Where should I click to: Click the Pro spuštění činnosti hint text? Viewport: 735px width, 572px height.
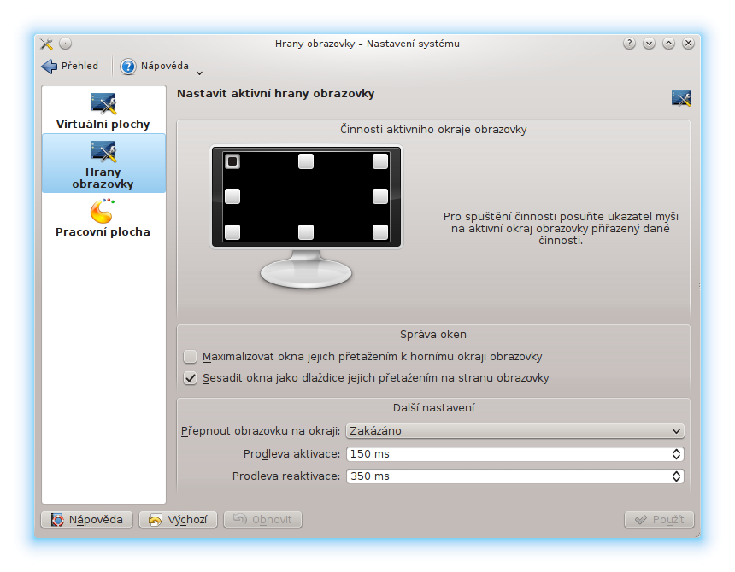(561, 229)
